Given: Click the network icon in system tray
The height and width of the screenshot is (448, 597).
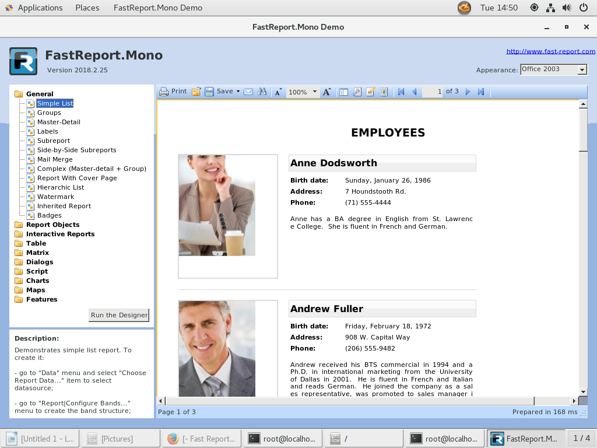Looking at the screenshot, I should 550,8.
